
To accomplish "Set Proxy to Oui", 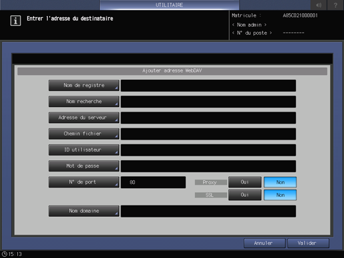I will 245,182.
